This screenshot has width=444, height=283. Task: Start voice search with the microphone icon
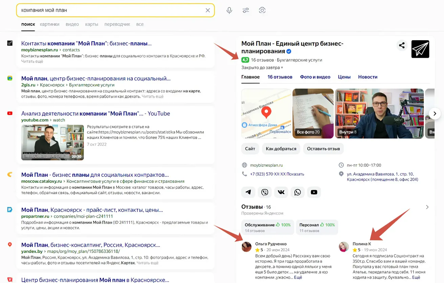(229, 10)
